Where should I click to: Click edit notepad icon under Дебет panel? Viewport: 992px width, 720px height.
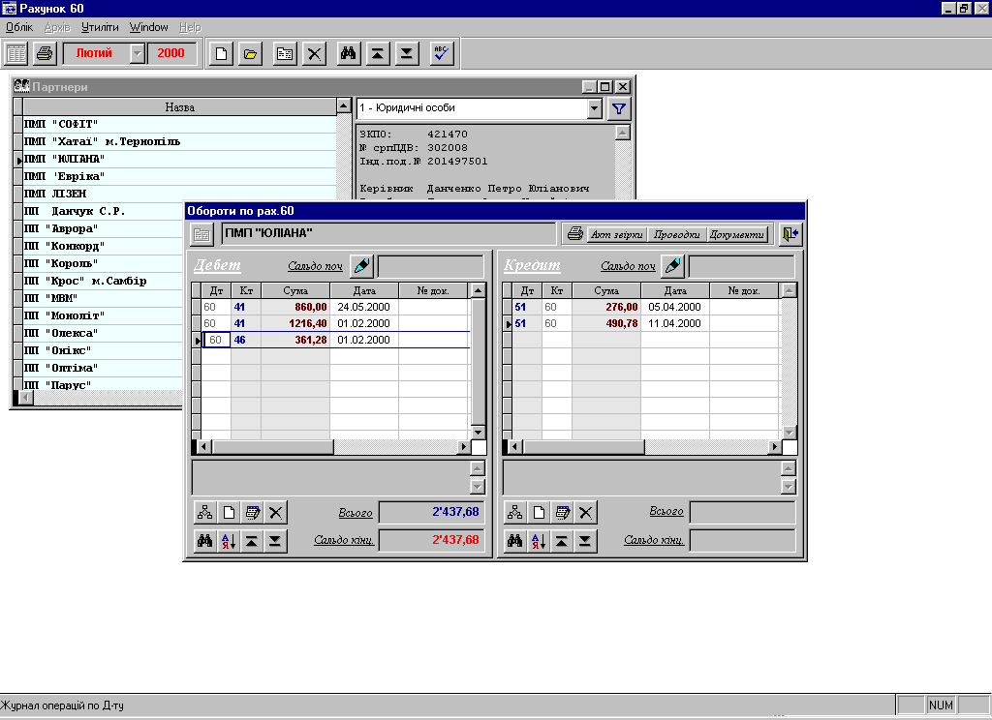pyautogui.click(x=253, y=512)
